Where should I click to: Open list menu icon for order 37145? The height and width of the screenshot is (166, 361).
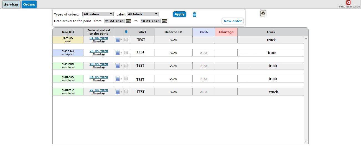pyautogui.click(x=118, y=40)
